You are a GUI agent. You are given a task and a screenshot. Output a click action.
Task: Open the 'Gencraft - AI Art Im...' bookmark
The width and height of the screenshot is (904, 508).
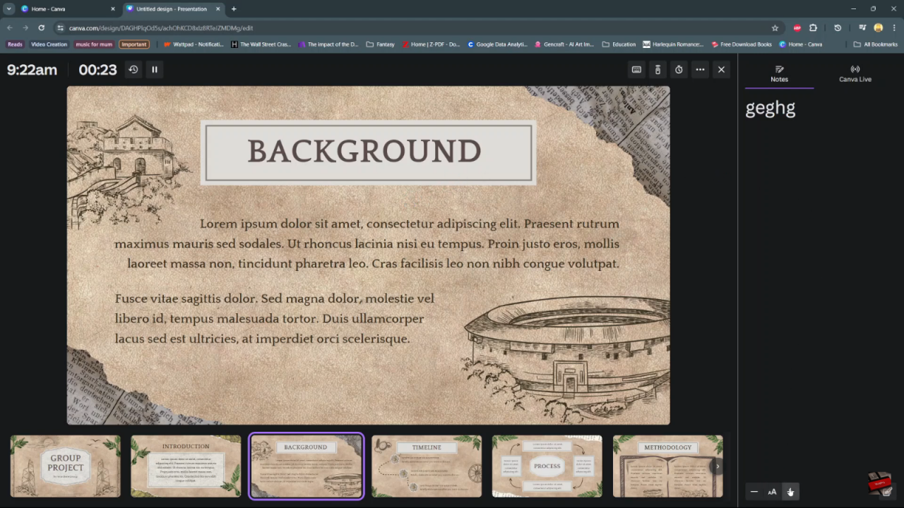pyautogui.click(x=564, y=44)
